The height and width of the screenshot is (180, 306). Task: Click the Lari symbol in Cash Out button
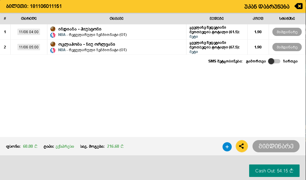click(x=291, y=171)
